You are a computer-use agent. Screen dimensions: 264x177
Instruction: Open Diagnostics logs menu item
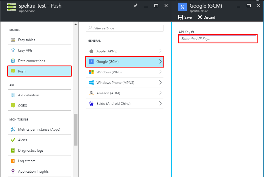(x=39, y=150)
